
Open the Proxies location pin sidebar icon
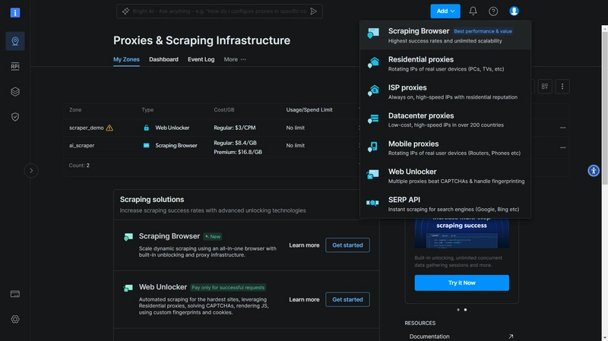[x=15, y=41]
